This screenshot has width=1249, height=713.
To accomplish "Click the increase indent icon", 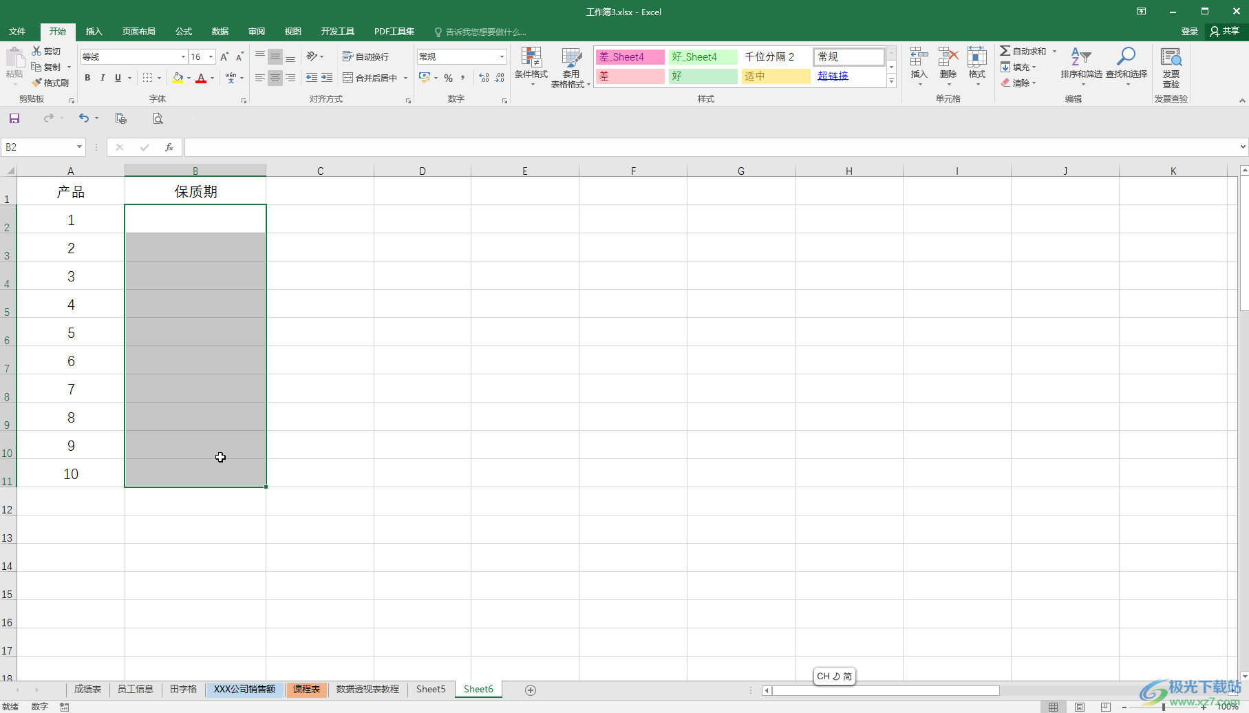I will pos(326,78).
